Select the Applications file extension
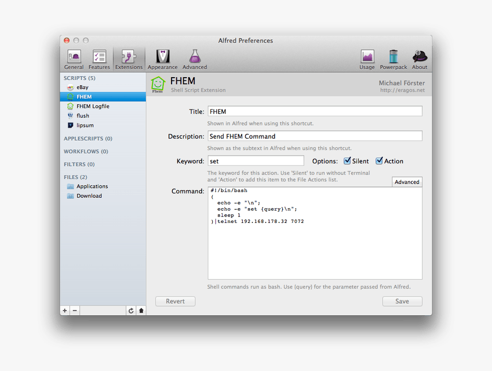Viewport: 492px width, 371px height. pos(103,186)
